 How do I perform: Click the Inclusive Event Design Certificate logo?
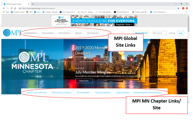[x=61, y=21]
